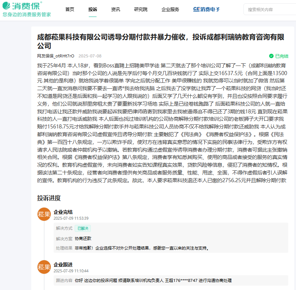Click the 处理结果 message text
Screen dimensions: 296x290
[x=142, y=248]
